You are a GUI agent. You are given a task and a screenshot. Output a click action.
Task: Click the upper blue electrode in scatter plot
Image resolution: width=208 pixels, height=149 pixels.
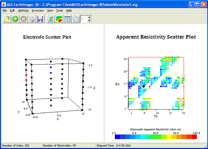[51, 67]
